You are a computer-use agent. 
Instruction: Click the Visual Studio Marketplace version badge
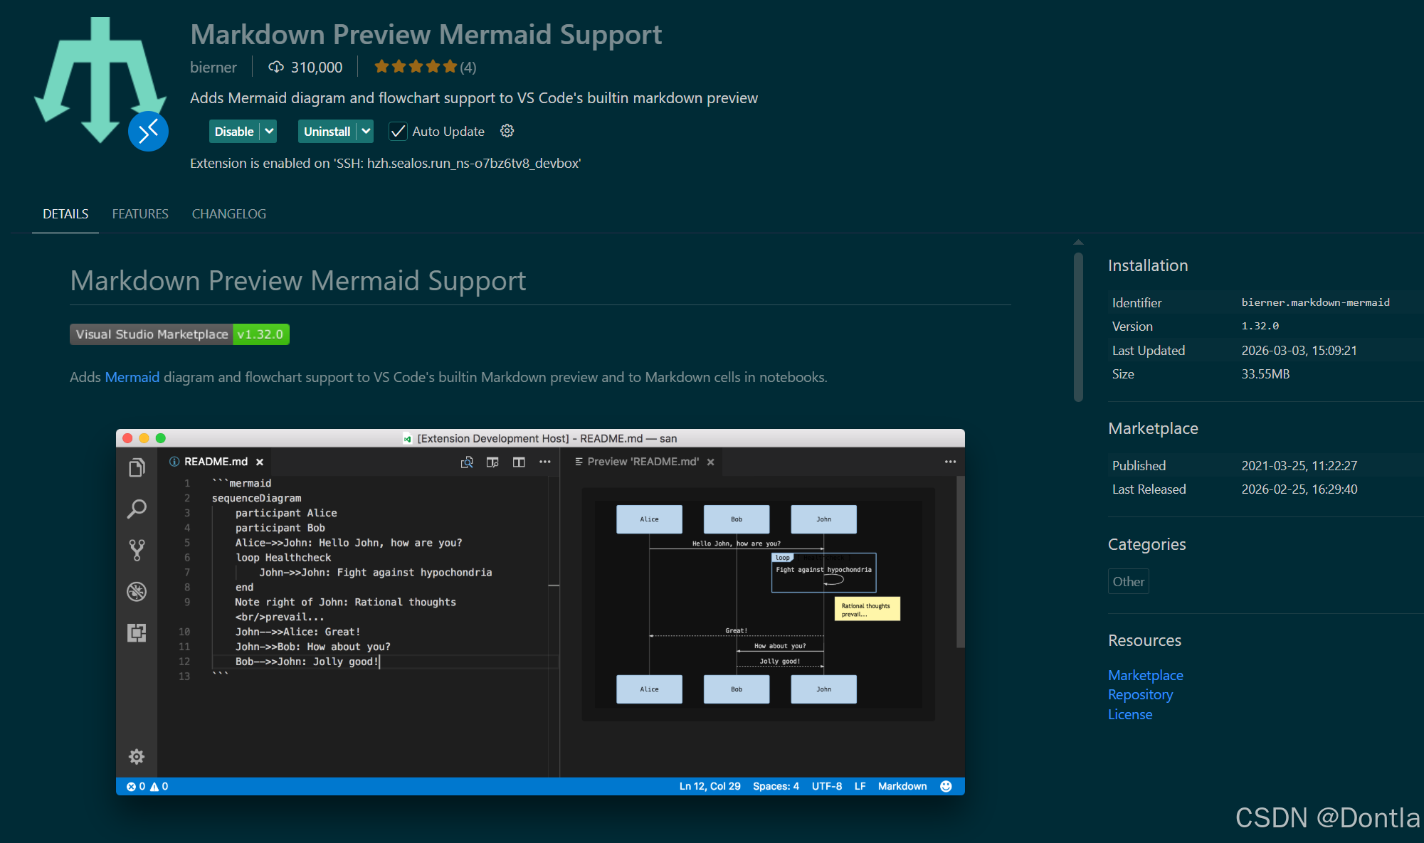(179, 334)
